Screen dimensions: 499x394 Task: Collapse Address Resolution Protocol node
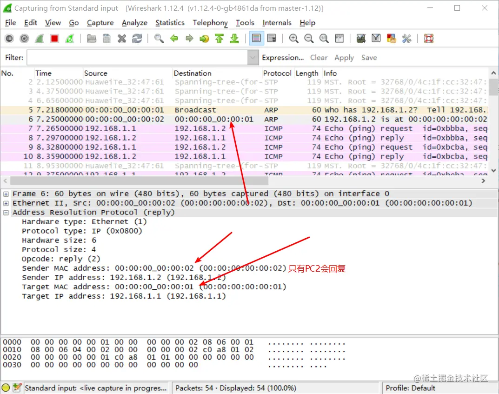[6, 213]
